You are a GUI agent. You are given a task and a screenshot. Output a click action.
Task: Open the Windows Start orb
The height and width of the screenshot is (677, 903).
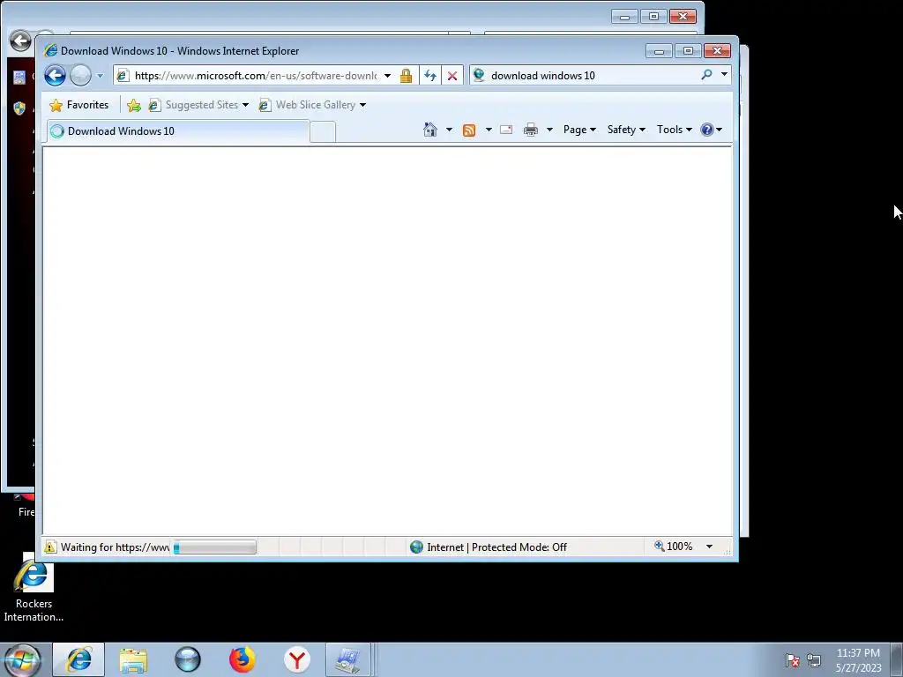(23, 660)
